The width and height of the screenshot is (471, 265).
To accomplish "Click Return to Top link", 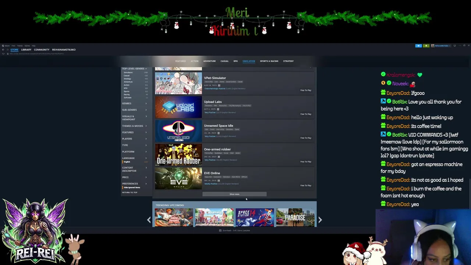I will pos(130,192).
